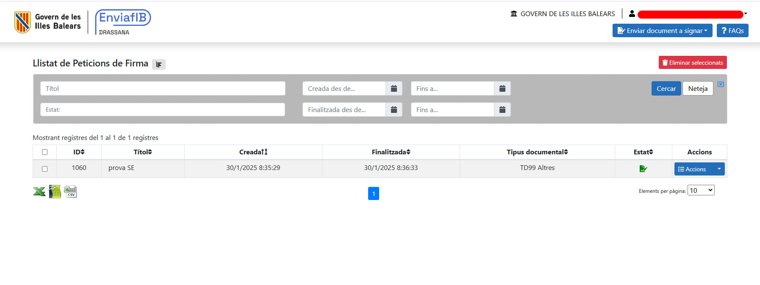The width and height of the screenshot is (760, 285).
Task: Click finalized date 30/1/2025 8:36:33
Action: pyautogui.click(x=391, y=168)
